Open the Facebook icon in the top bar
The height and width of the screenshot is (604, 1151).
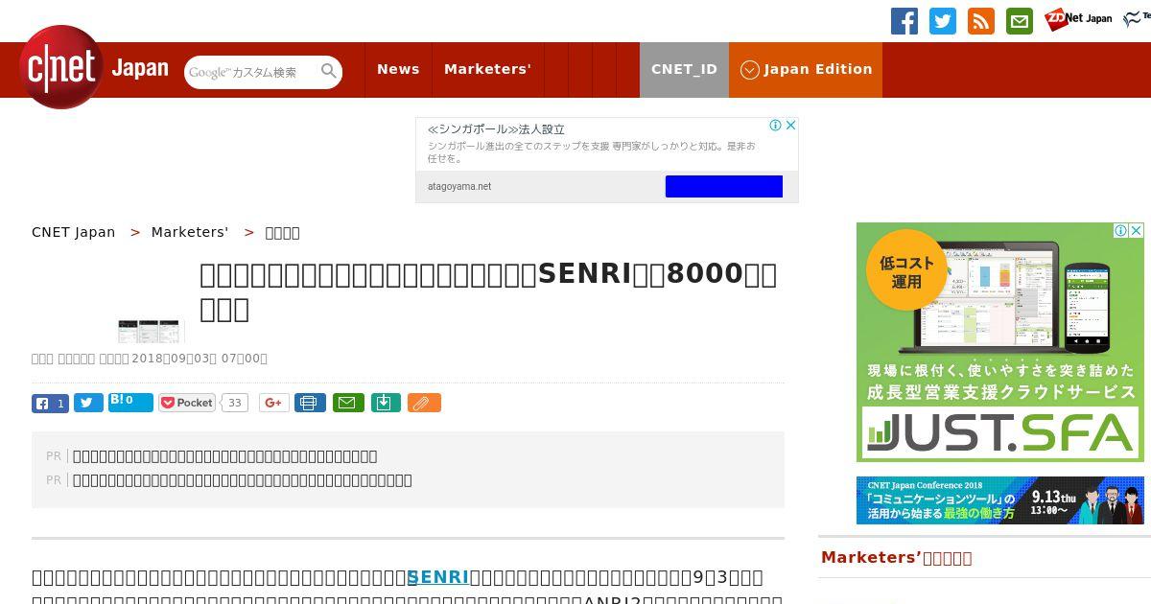tap(904, 21)
